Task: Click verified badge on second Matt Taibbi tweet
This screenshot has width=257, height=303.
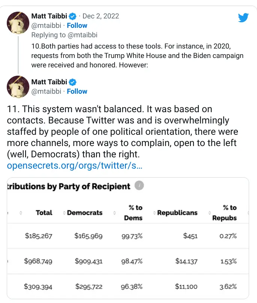Action: pos(73,82)
